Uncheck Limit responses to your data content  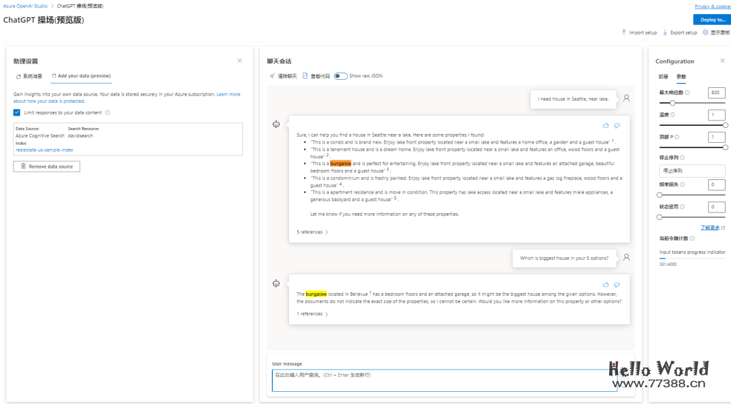tap(17, 113)
